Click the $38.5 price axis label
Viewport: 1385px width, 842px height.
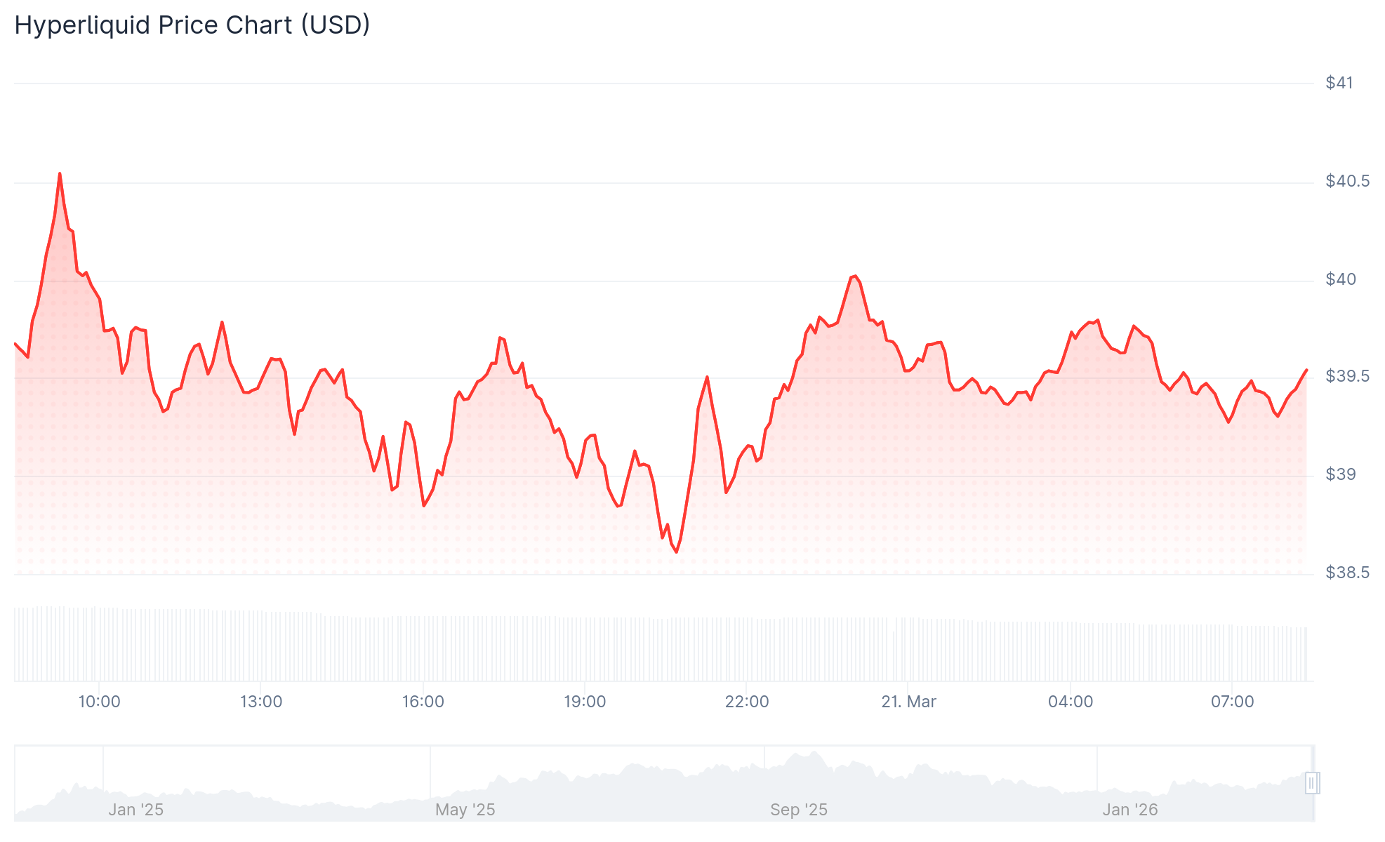coord(1346,573)
